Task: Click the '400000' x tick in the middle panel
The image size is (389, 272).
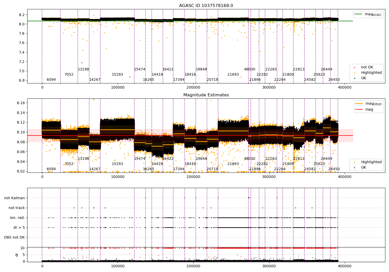Action: (345, 177)
